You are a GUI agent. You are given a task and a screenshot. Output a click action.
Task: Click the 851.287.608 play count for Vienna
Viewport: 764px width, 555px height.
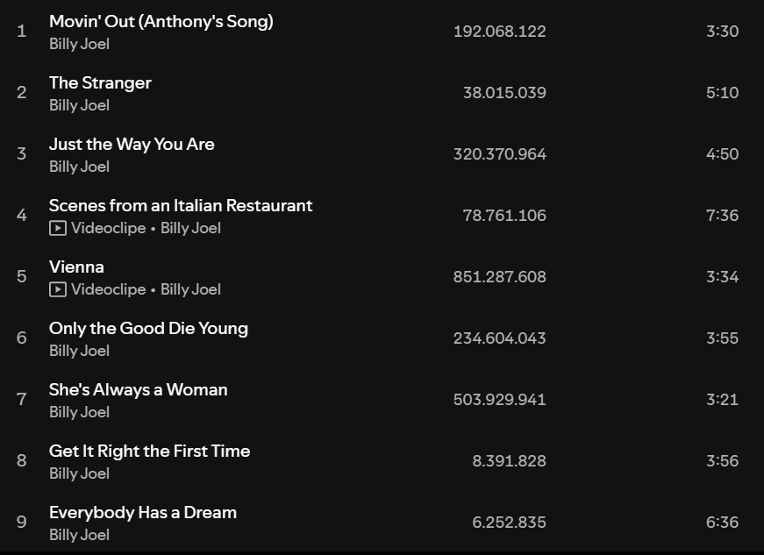click(x=499, y=276)
